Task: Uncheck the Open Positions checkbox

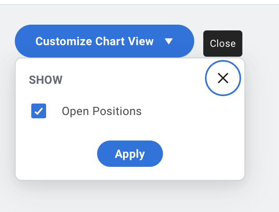Action: coord(39,111)
